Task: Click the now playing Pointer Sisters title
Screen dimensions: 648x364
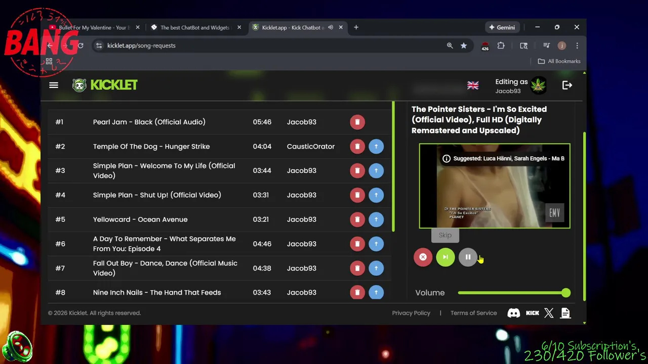Action: pos(479,120)
